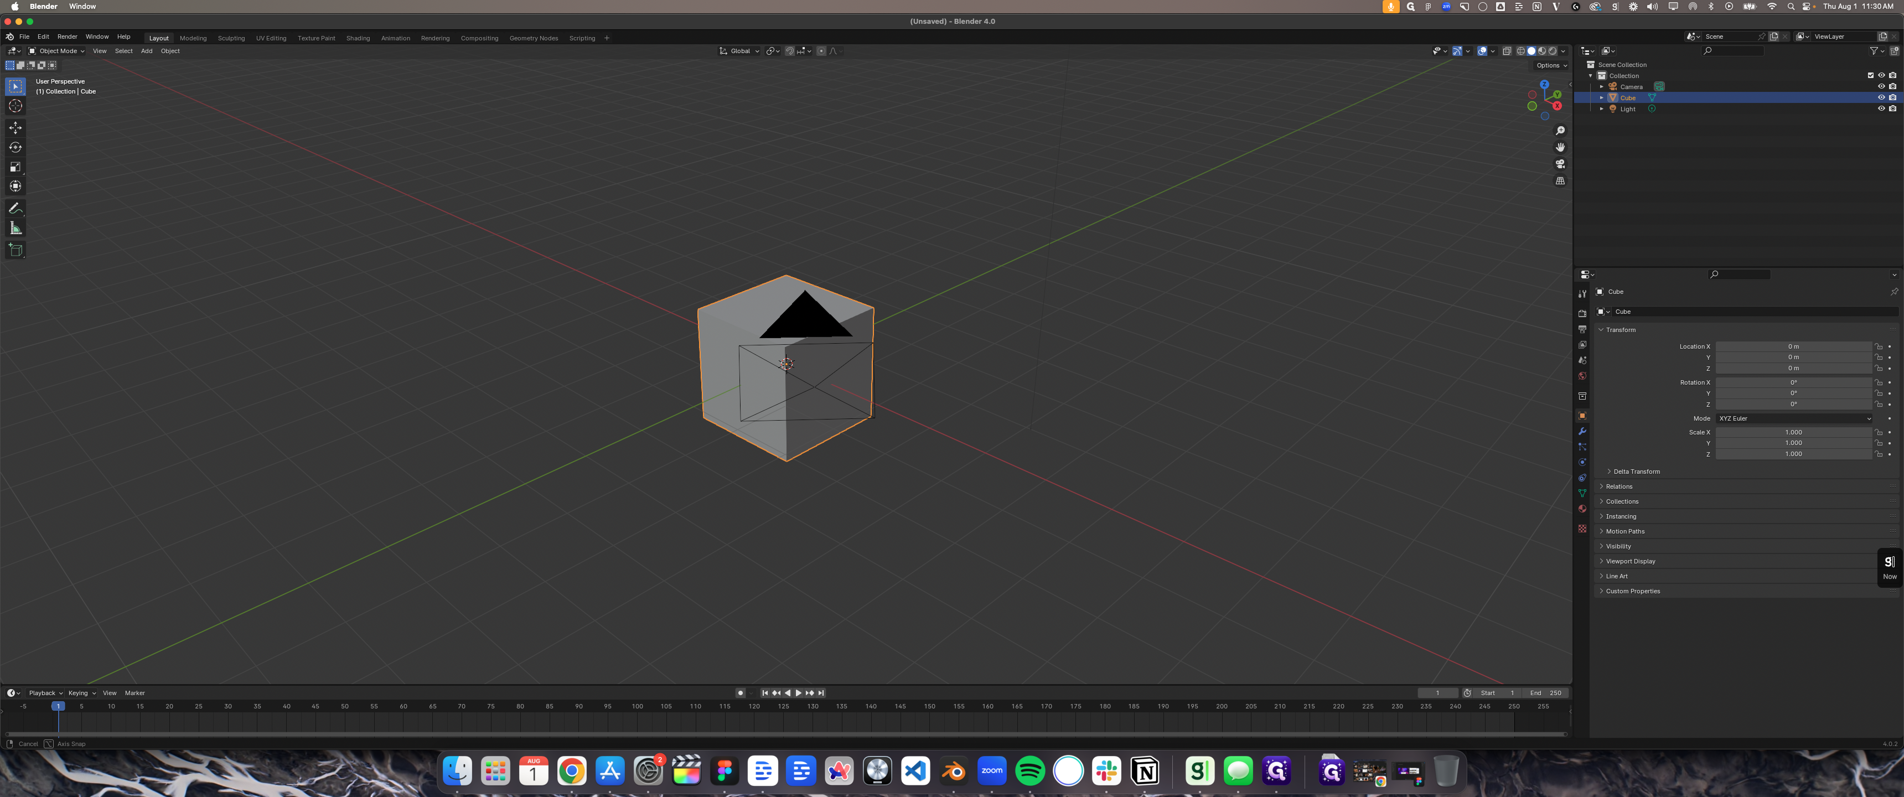Switch to material preview shading
This screenshot has width=1904, height=797.
click(x=1542, y=51)
